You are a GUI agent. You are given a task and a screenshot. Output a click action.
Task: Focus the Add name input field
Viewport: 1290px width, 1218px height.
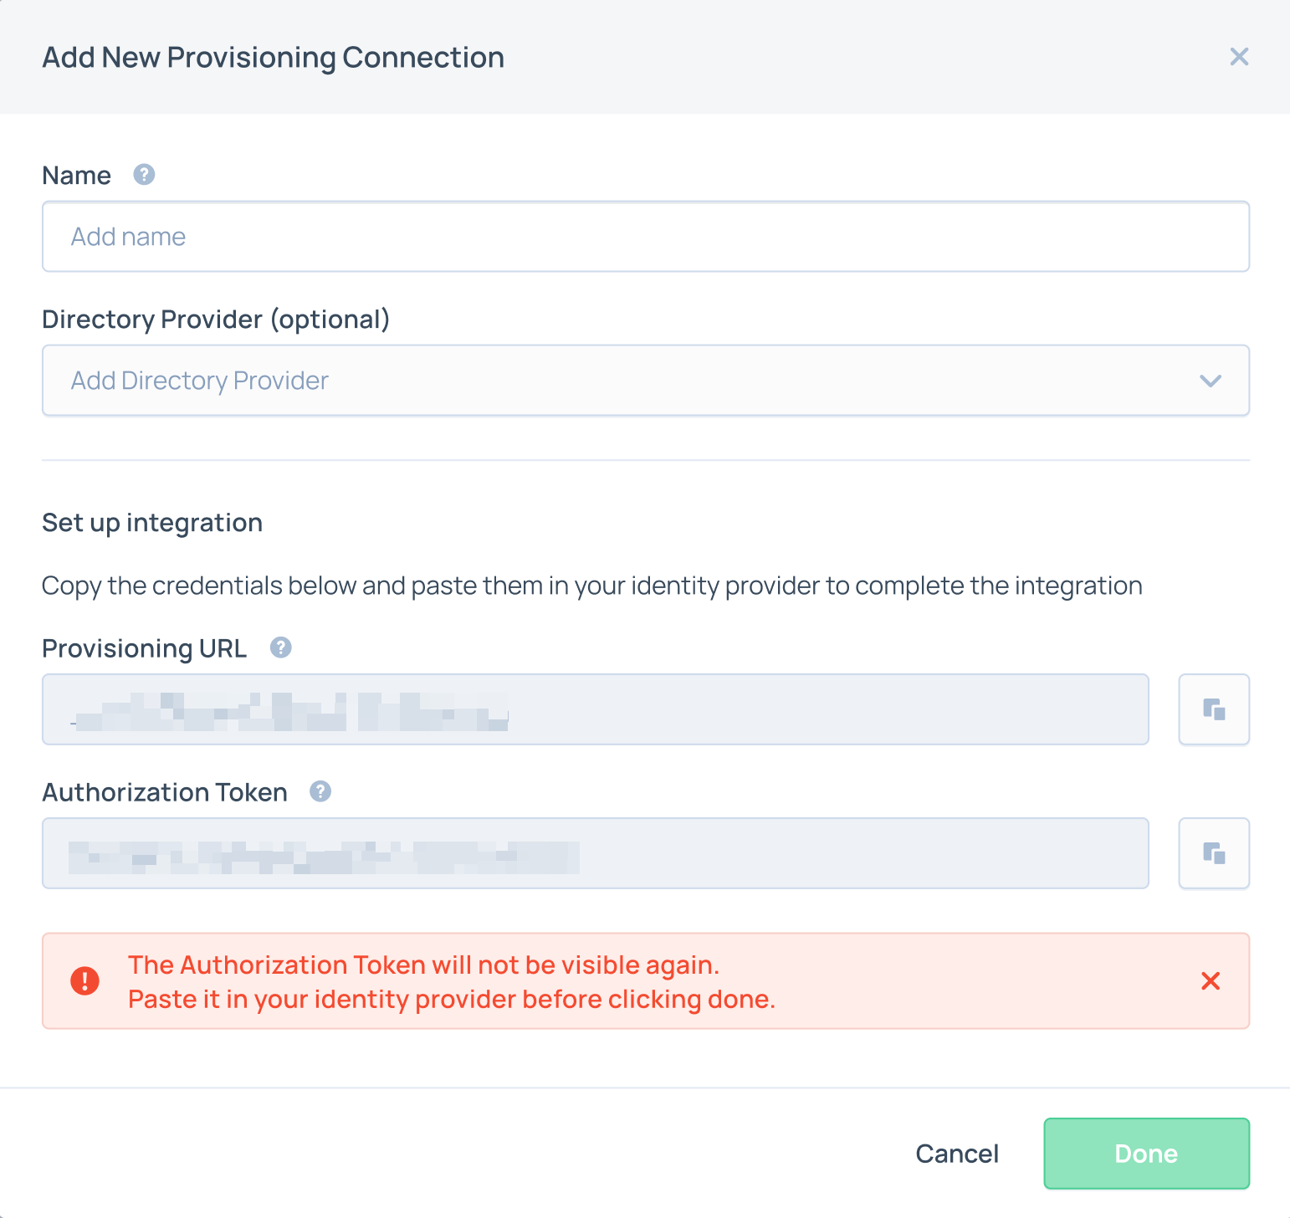(x=646, y=237)
